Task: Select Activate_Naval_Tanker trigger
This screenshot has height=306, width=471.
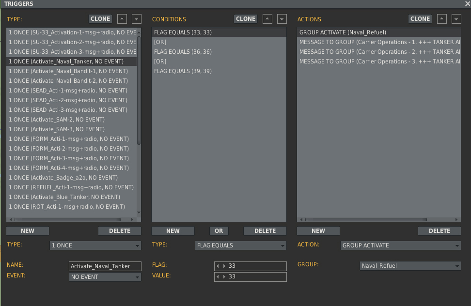Action: (72, 61)
